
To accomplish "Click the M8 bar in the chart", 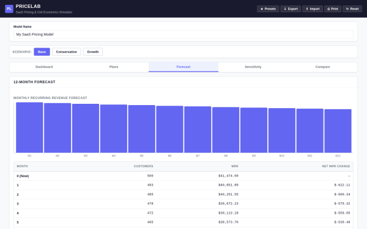I will click(226, 130).
